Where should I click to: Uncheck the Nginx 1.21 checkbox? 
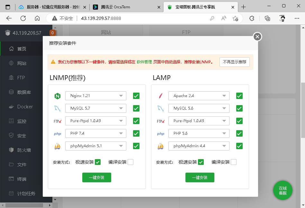(136, 96)
